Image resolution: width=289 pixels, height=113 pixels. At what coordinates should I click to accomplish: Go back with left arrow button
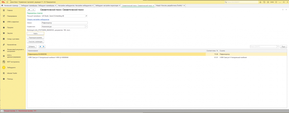[29, 10]
